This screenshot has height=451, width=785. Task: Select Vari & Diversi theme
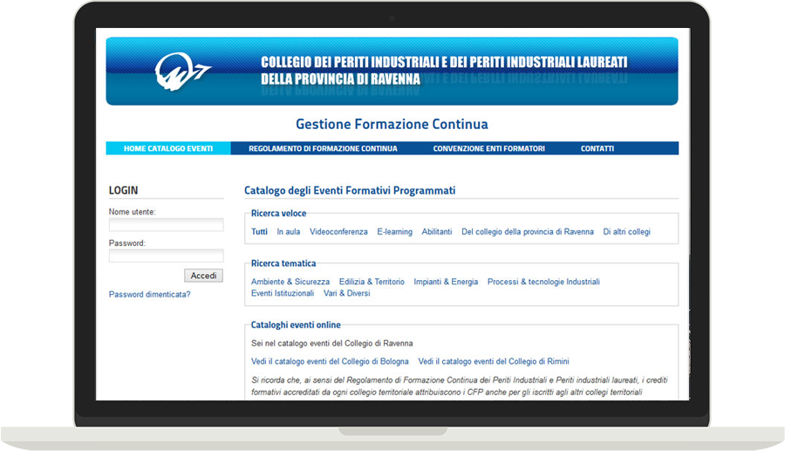point(346,293)
